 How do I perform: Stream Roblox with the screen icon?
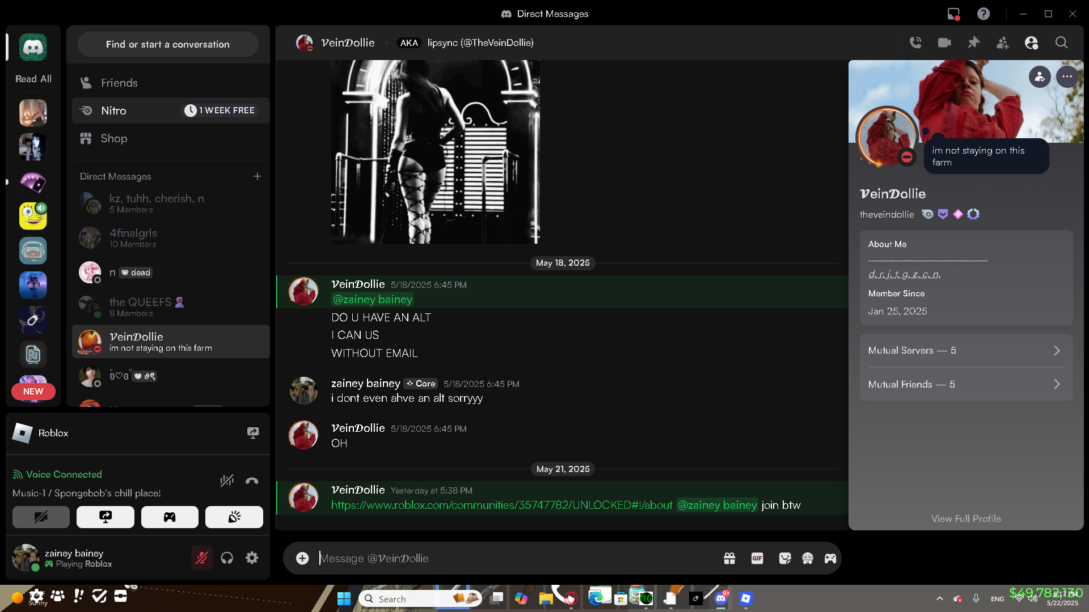coord(253,433)
